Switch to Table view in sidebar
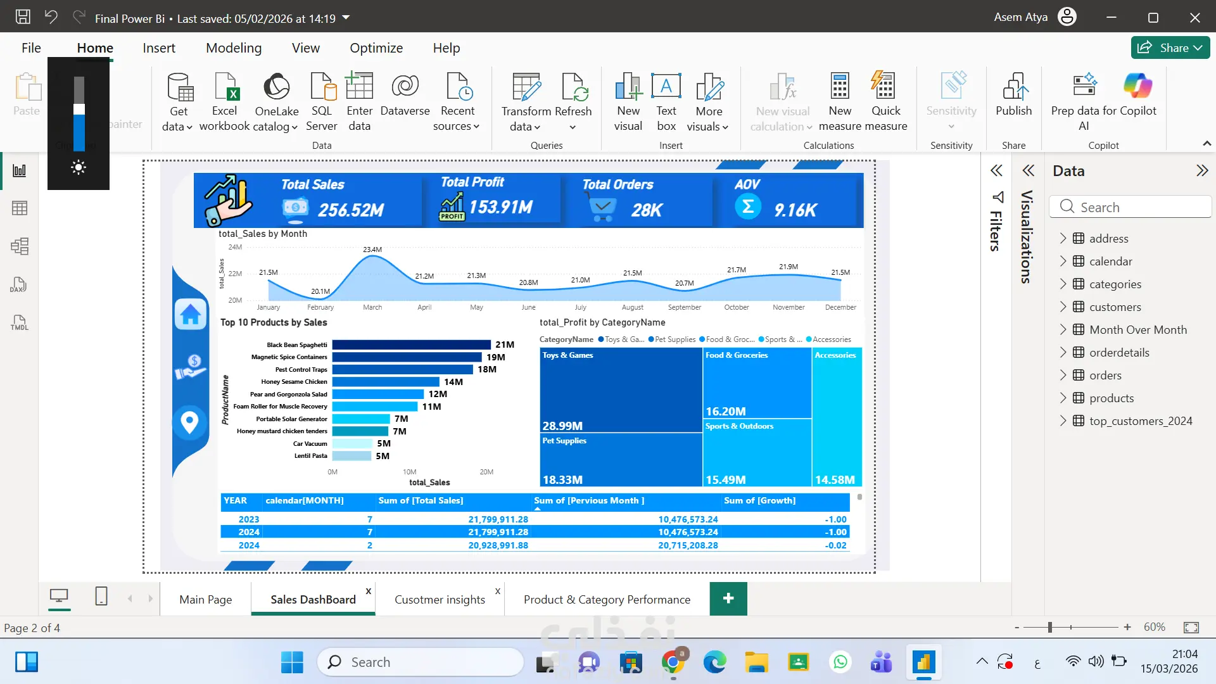Screen dimensions: 1216x684 [20, 208]
